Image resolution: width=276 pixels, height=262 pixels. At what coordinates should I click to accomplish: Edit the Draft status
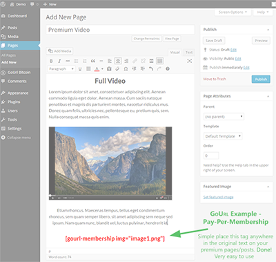click(233, 50)
